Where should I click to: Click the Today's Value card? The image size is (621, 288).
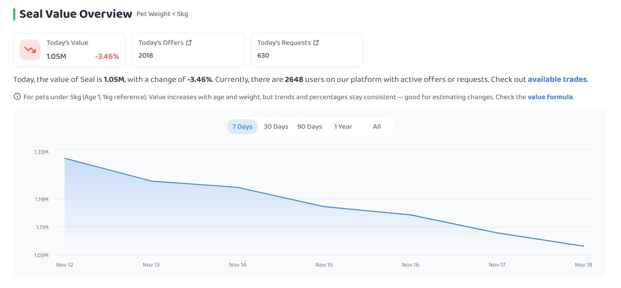(69, 50)
